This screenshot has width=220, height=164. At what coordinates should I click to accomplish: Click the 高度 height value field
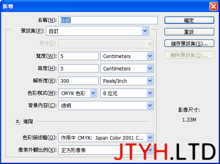(x=79, y=68)
